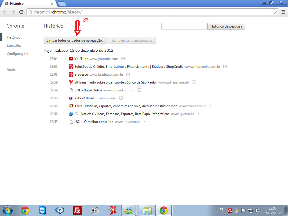Expand dropdown next to www.terra.com.br
This screenshot has width=288, height=216.
click(210, 106)
